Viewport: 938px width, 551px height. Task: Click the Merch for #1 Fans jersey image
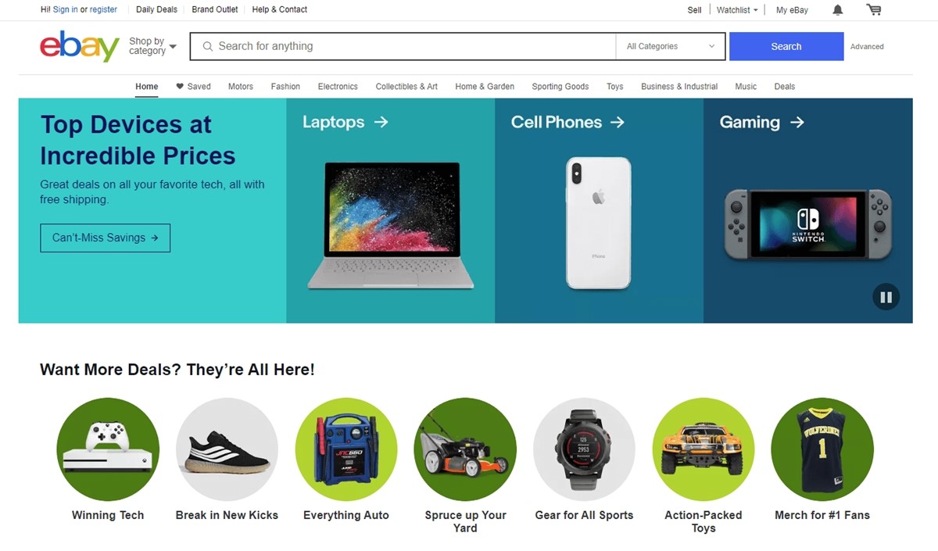click(822, 449)
